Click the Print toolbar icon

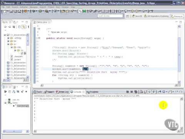click(19, 11)
